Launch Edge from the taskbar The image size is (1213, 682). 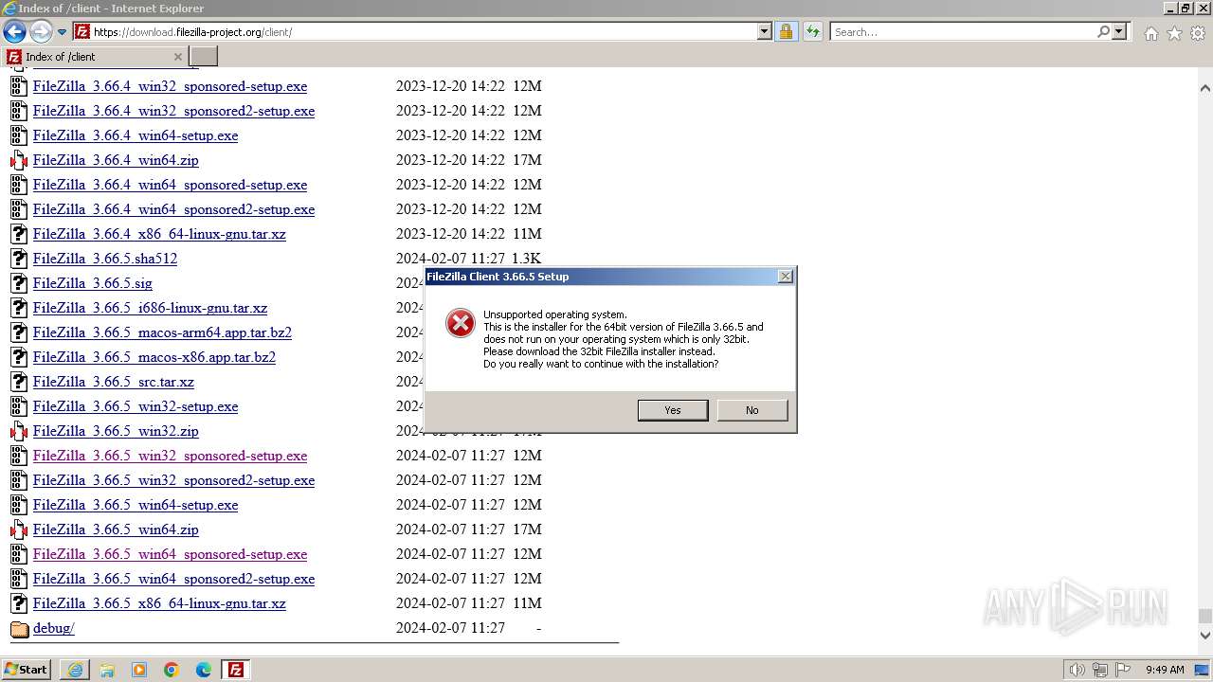point(204,670)
